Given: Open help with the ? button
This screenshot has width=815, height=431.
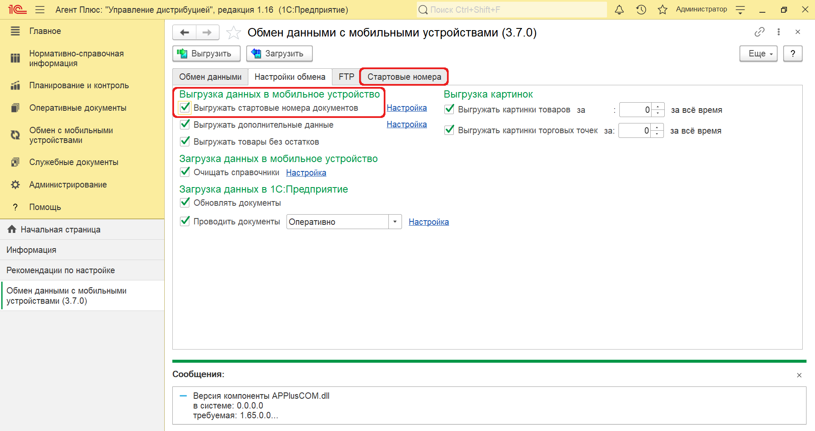Looking at the screenshot, I should 793,53.
